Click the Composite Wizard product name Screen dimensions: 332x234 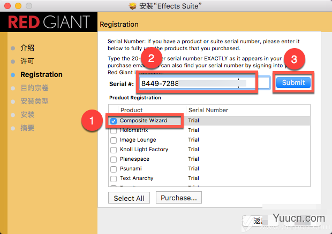coord(144,120)
